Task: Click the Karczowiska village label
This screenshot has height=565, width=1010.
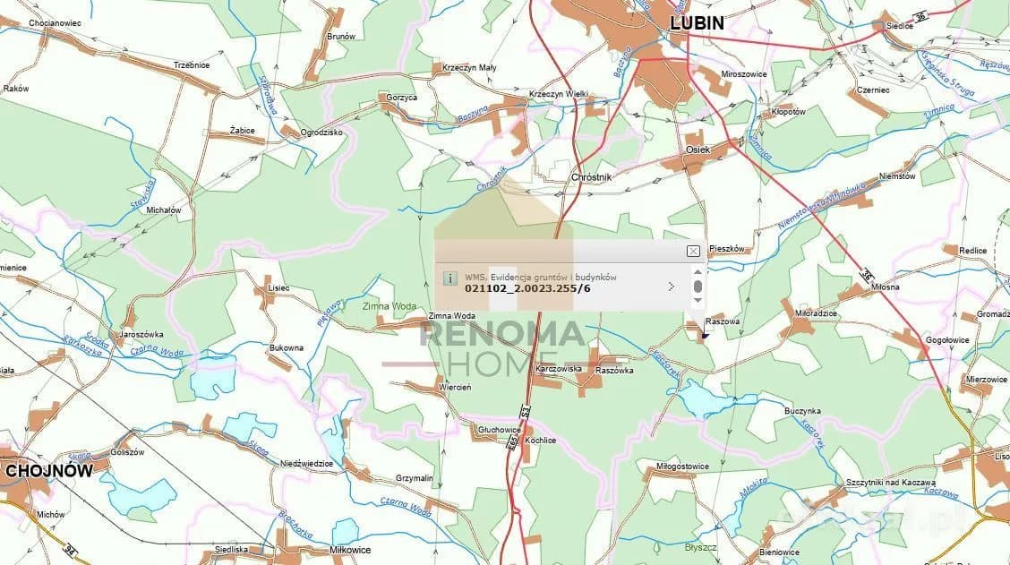Action: tap(558, 369)
